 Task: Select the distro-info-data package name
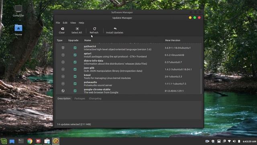(x=94, y=61)
